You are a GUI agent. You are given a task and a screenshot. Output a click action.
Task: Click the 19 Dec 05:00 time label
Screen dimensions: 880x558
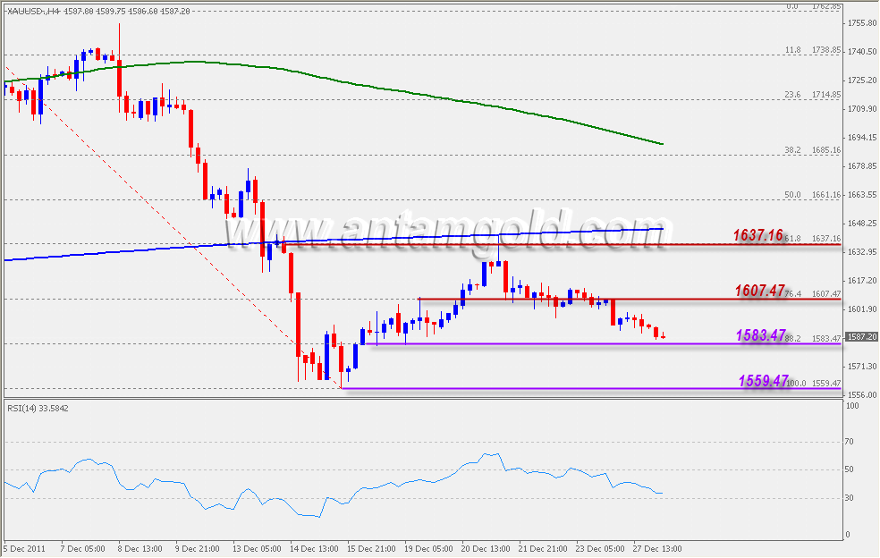pyautogui.click(x=428, y=548)
